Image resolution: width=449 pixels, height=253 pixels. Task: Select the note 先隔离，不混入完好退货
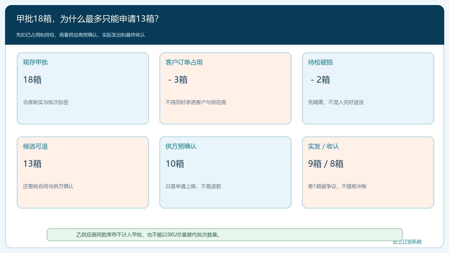[x=336, y=102]
